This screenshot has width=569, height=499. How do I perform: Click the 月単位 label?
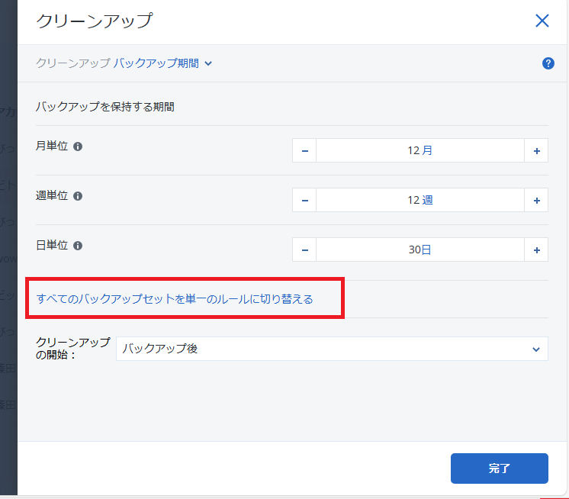point(52,146)
